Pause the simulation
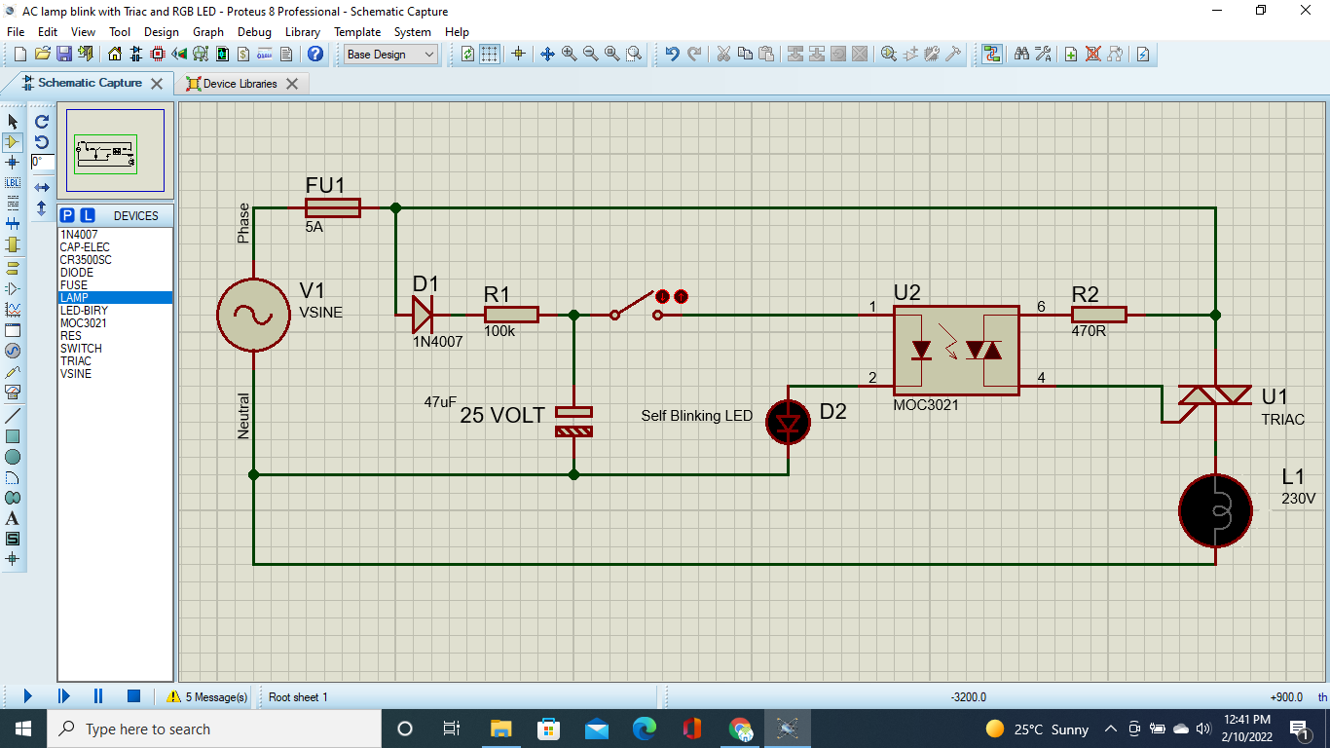1330x748 pixels. 98,696
